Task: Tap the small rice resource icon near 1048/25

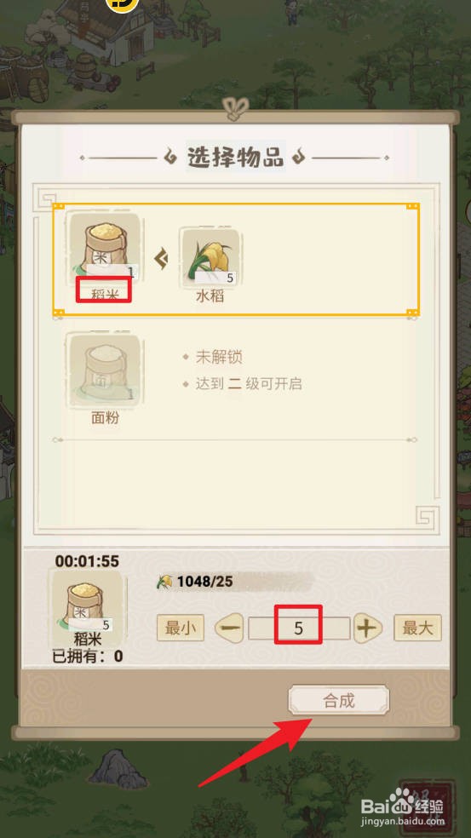Action: [x=165, y=582]
